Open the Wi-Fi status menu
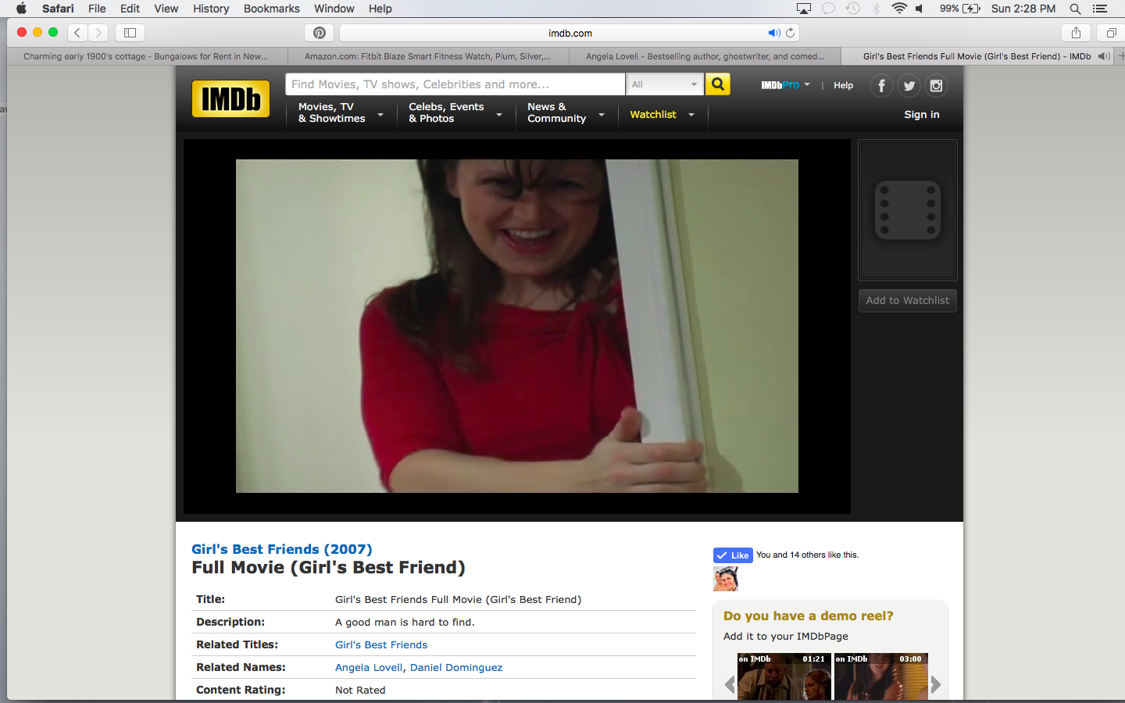 [899, 9]
